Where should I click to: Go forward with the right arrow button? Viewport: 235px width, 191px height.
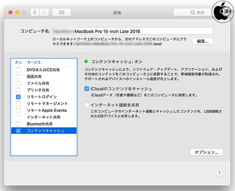[x=44, y=12]
